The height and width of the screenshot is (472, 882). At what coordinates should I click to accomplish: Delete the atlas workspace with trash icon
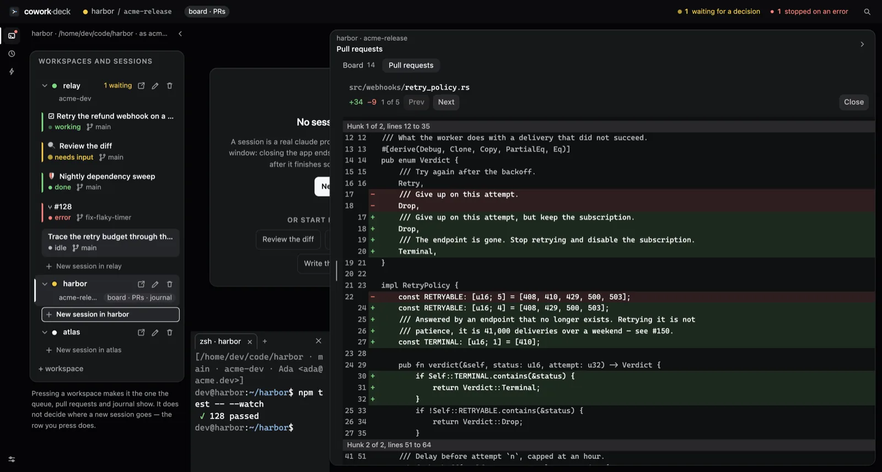[170, 333]
